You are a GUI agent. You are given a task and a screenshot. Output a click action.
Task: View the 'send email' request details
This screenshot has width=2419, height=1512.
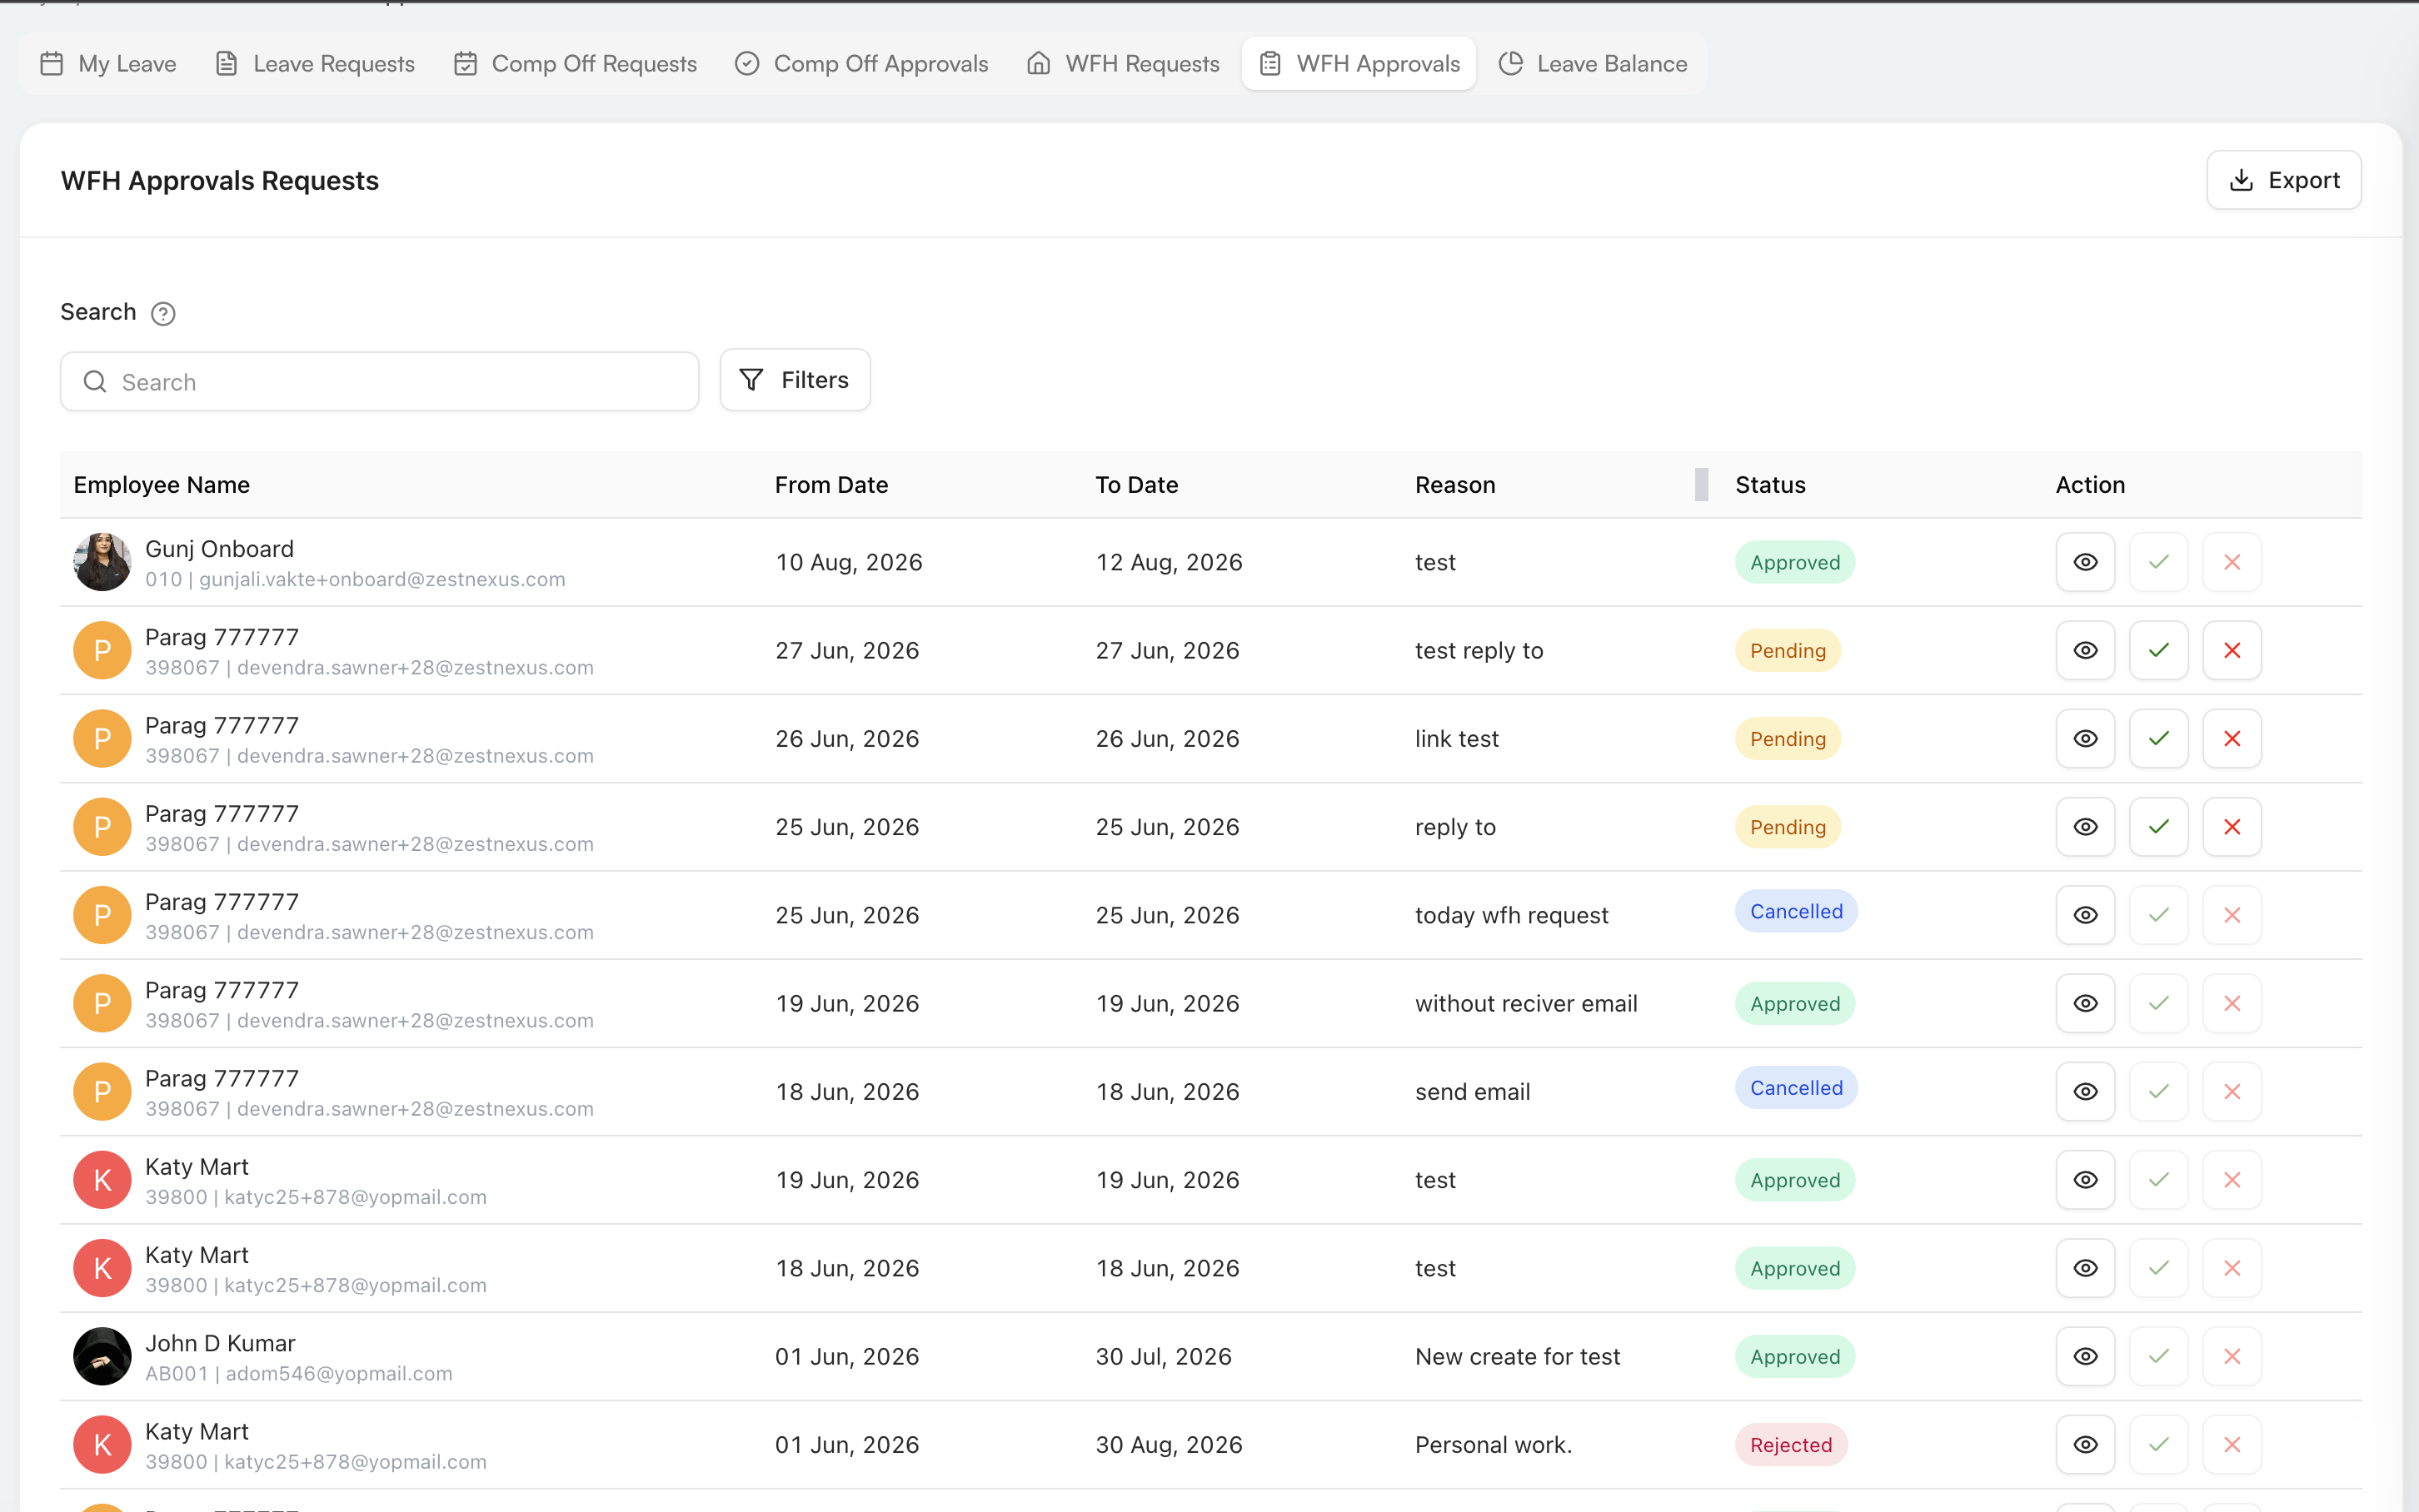click(x=2085, y=1091)
